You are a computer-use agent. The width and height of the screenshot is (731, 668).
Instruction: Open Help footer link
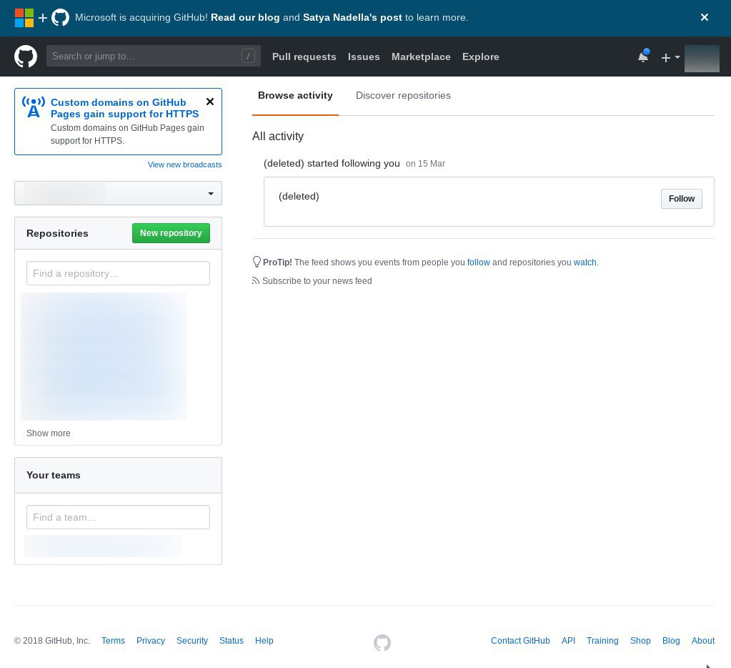[x=264, y=641]
